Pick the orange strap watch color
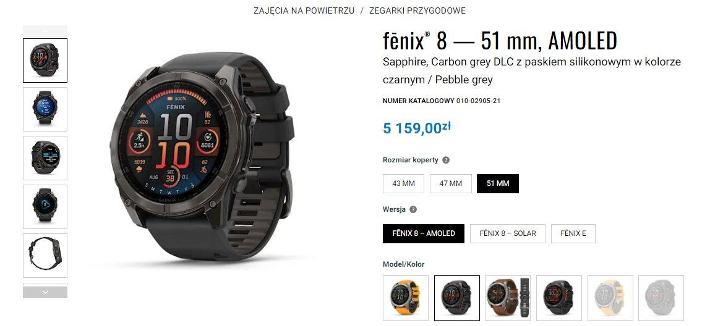The image size is (710, 326). (x=406, y=298)
